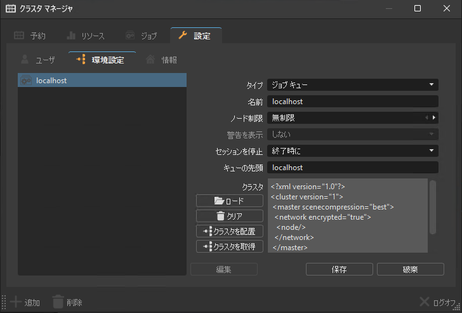Open the 予約 tab
The image size is (462, 313).
(x=30, y=36)
